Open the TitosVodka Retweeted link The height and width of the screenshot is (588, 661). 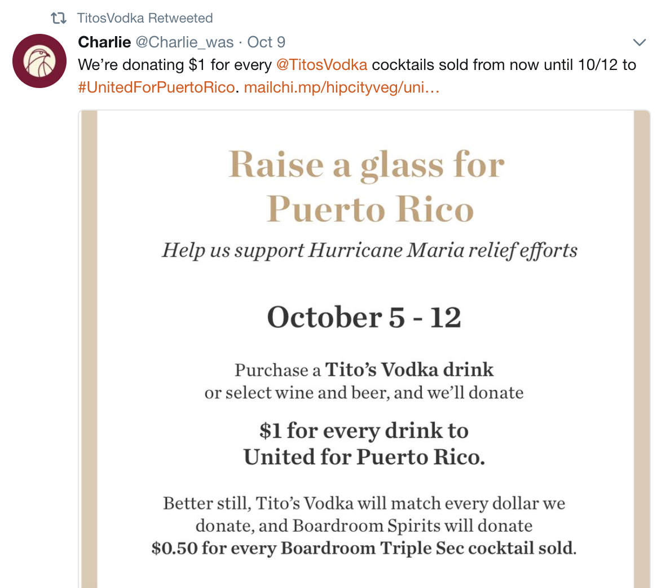coord(144,18)
